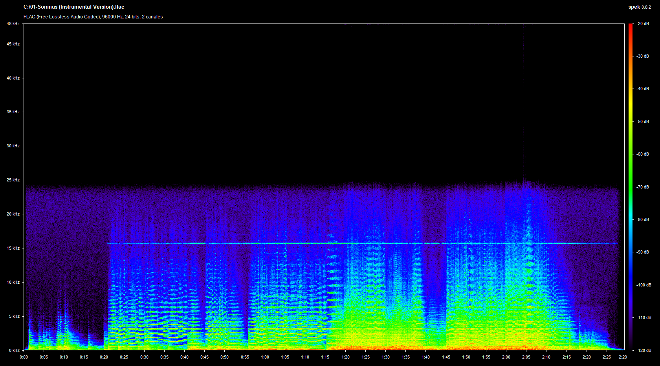
Task: Click the -120 dB scale label
Action: (x=643, y=350)
